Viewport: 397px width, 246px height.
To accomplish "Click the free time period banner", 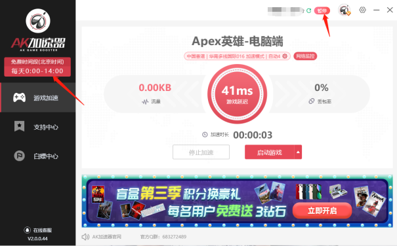I will 37,67.
